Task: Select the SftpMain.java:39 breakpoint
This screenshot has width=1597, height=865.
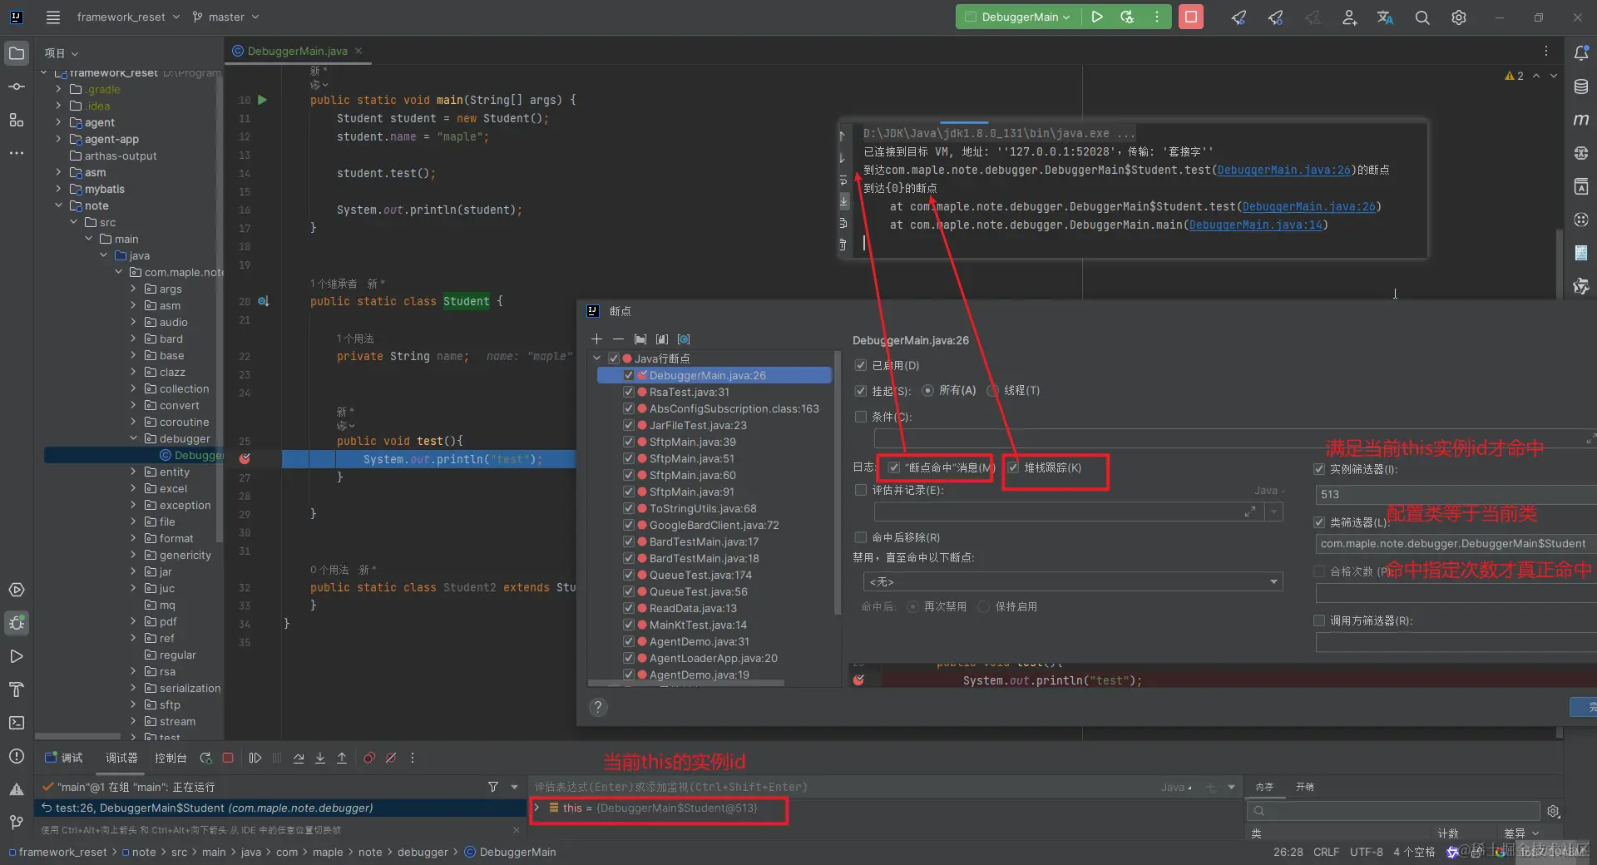Action: [692, 442]
